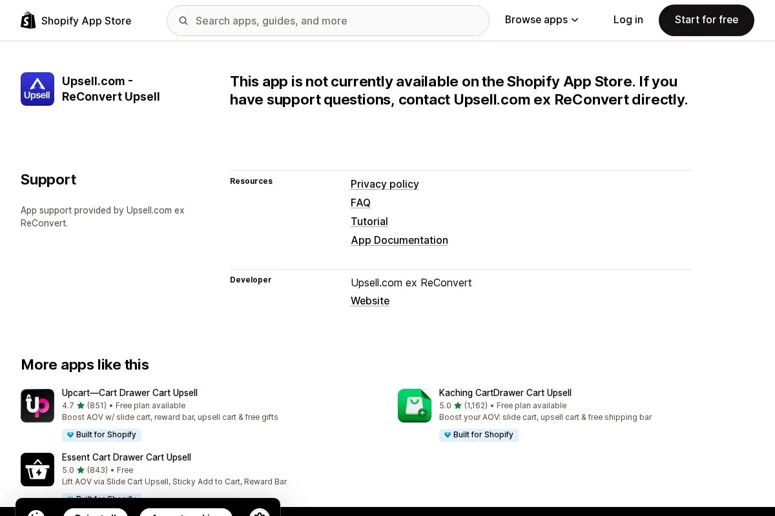Click the star rating beside Upcart's 4.7
The width and height of the screenshot is (775, 516).
[x=81, y=406]
